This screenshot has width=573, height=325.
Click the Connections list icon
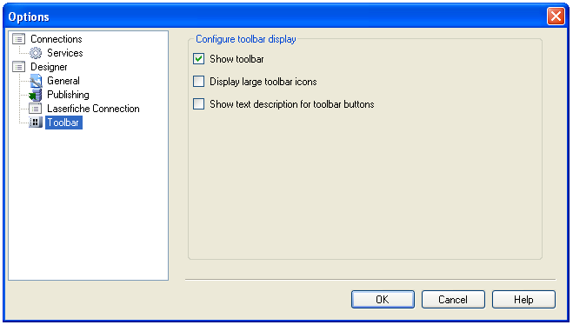(x=18, y=39)
